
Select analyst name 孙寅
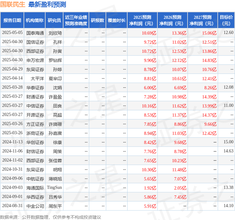click(x=57, y=51)
